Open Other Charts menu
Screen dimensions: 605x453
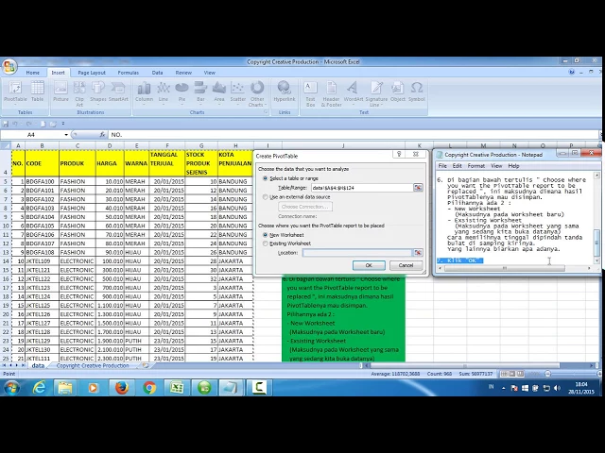[x=257, y=93]
